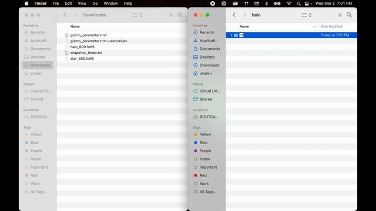Open Shared in halo window sidebar
376x211 pixels.
[x=203, y=99]
